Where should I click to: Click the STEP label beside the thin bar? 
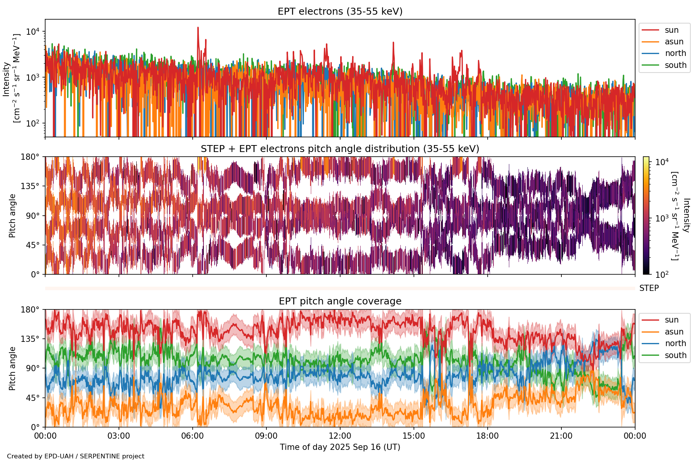(649, 288)
